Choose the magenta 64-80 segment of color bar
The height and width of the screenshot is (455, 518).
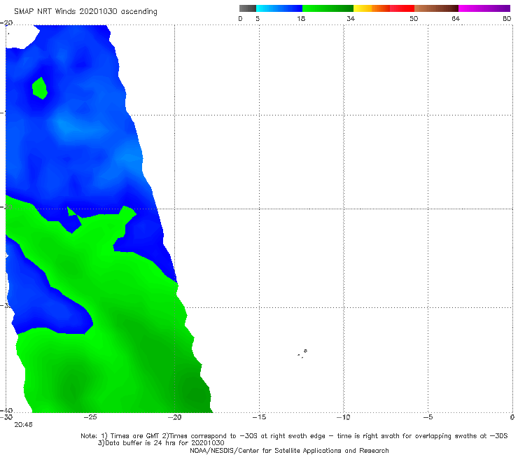click(484, 8)
